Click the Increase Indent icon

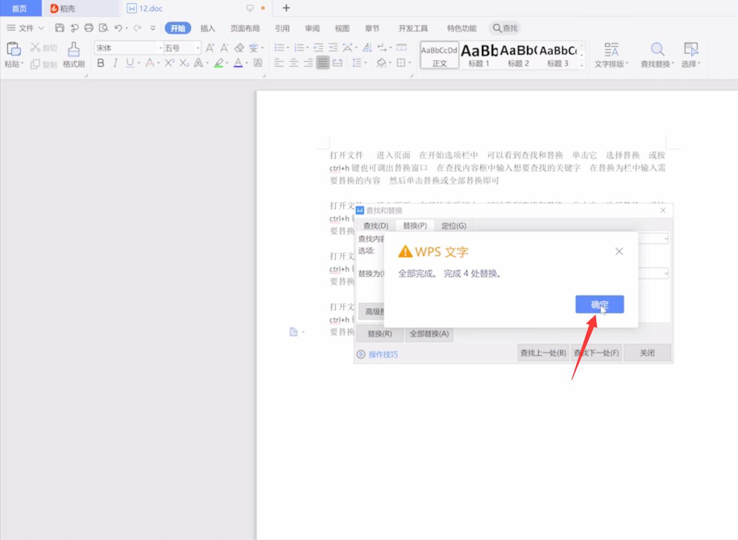(333, 48)
